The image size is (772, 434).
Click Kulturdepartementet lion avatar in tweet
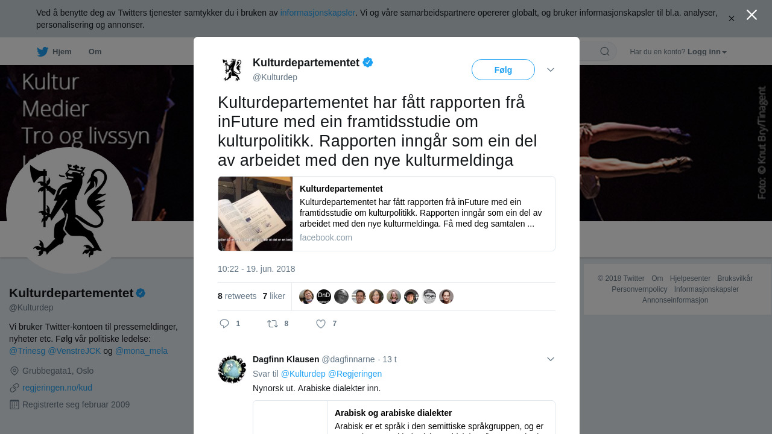[x=232, y=69]
